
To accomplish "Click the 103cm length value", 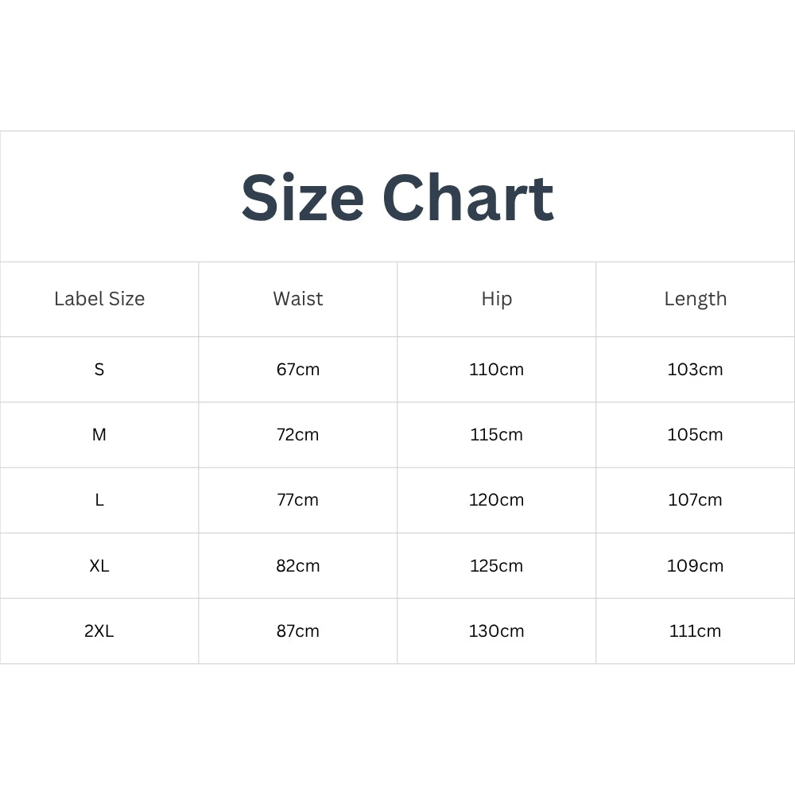I will [x=696, y=370].
